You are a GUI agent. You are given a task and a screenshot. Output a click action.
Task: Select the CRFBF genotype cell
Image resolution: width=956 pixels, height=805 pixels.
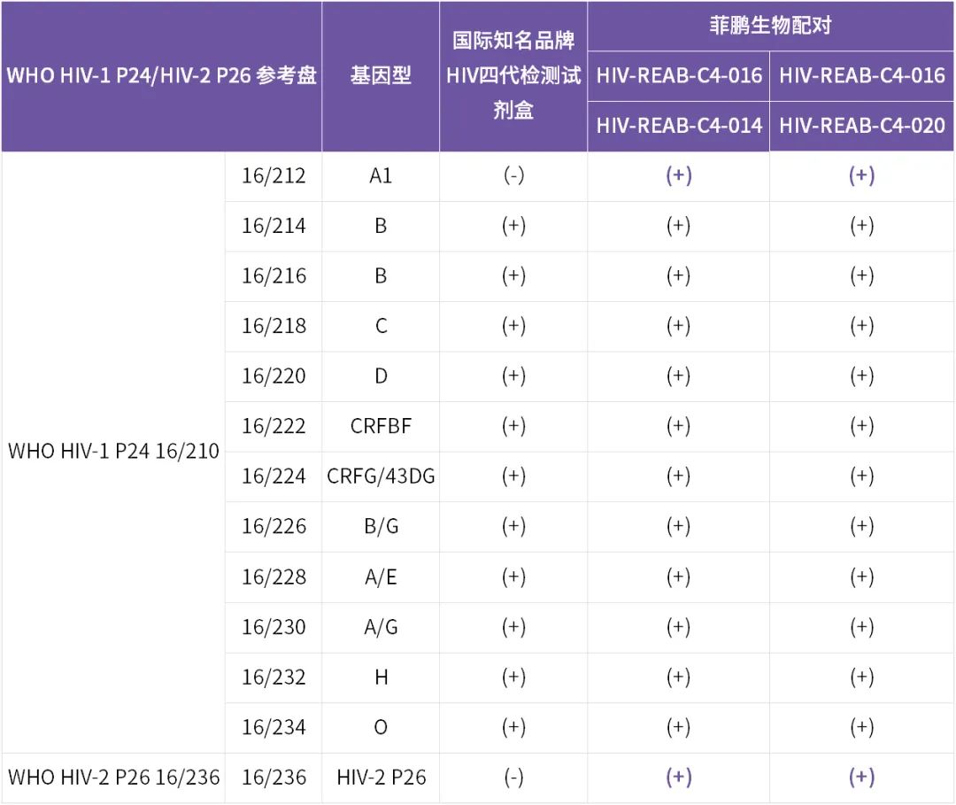[x=381, y=426]
